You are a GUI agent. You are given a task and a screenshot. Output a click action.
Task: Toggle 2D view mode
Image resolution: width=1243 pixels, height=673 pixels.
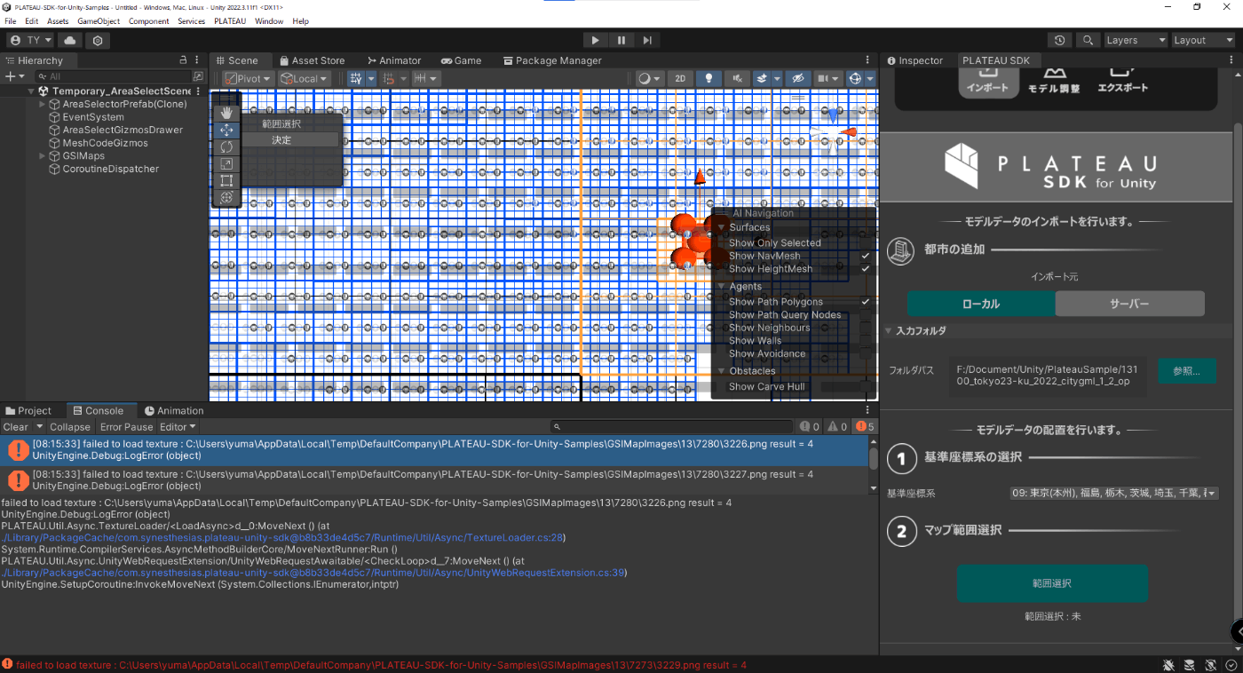[680, 78]
